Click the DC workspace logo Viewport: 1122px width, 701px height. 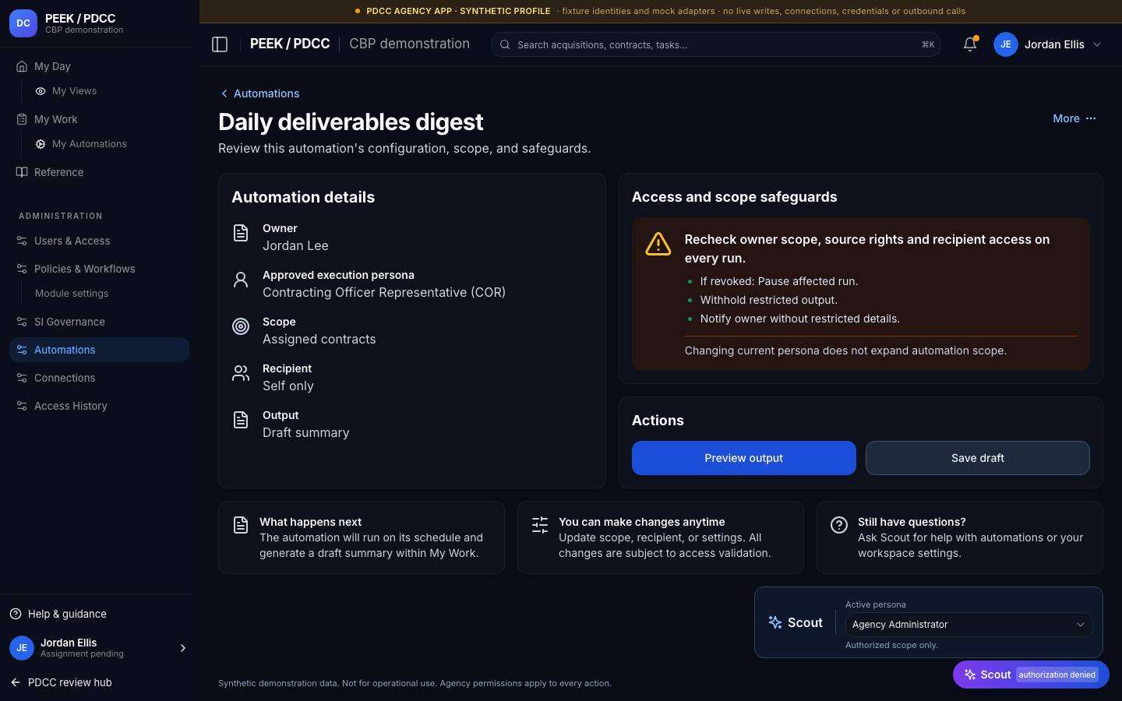point(23,23)
